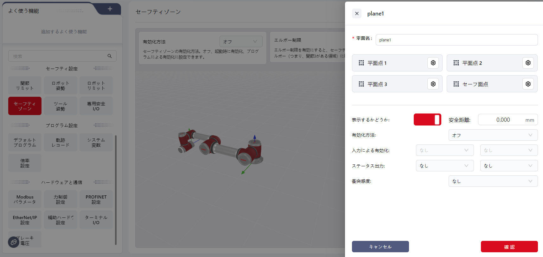
Task: Select the 関節リミット menu item
Action: tap(25, 86)
